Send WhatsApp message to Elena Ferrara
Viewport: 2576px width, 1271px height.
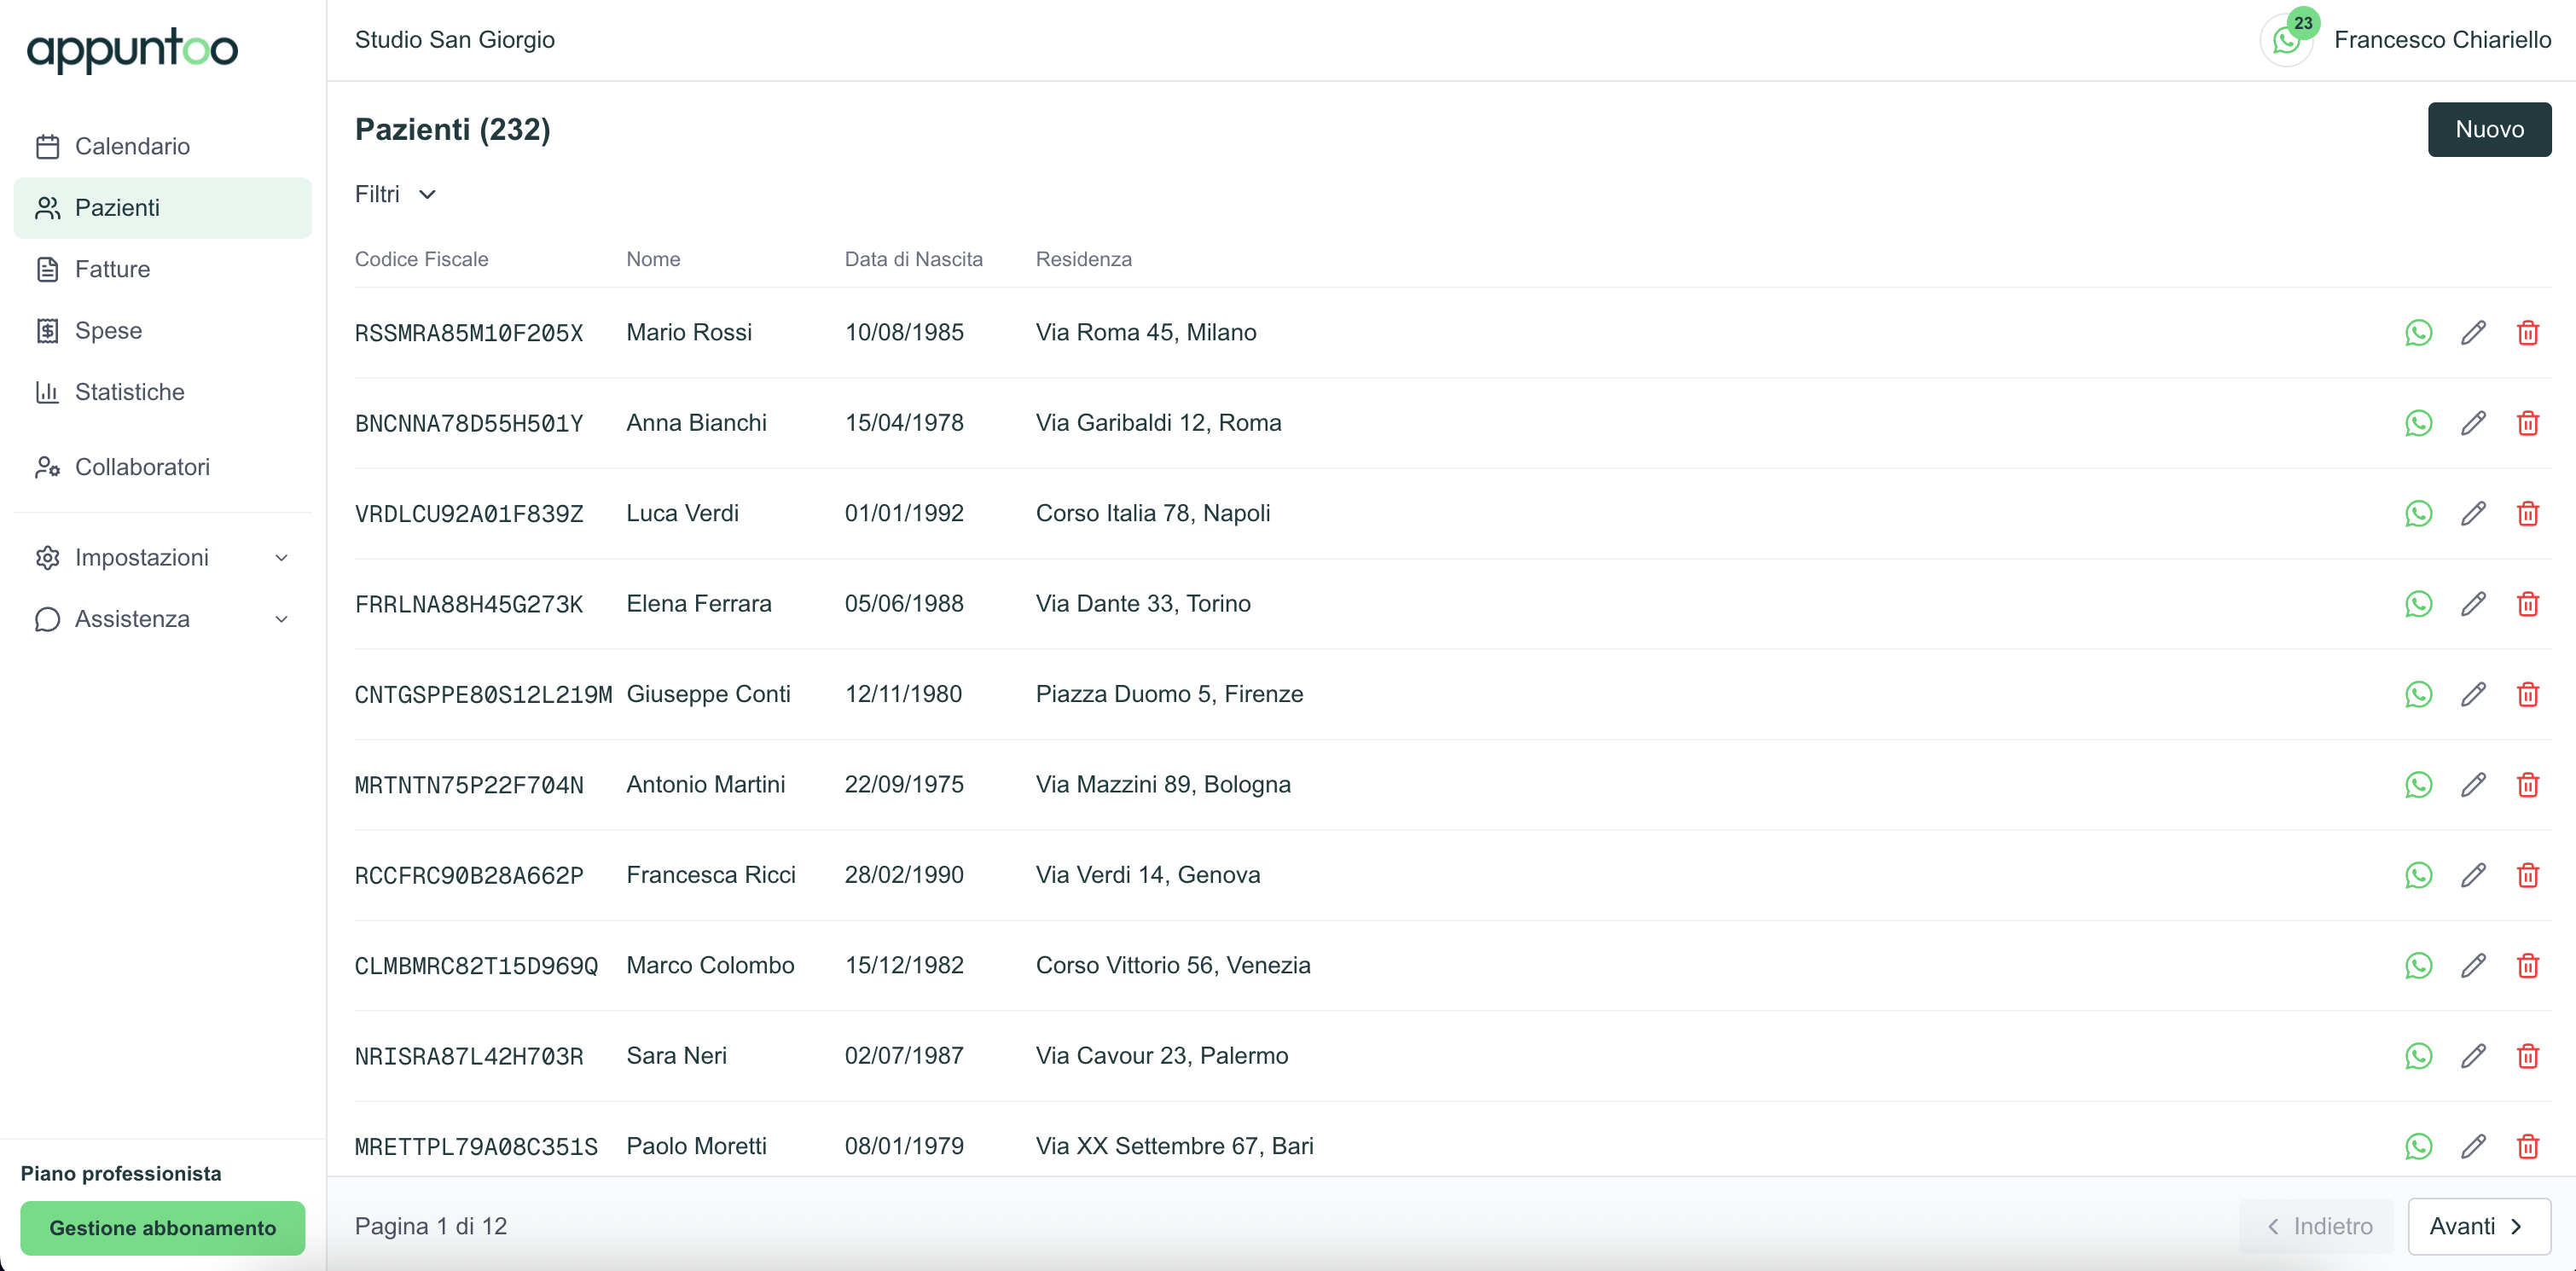pyautogui.click(x=2418, y=604)
